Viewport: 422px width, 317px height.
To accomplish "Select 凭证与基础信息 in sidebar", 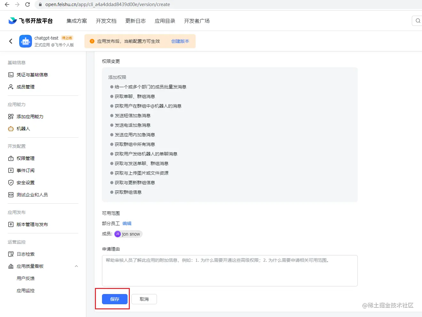I will coord(32,75).
